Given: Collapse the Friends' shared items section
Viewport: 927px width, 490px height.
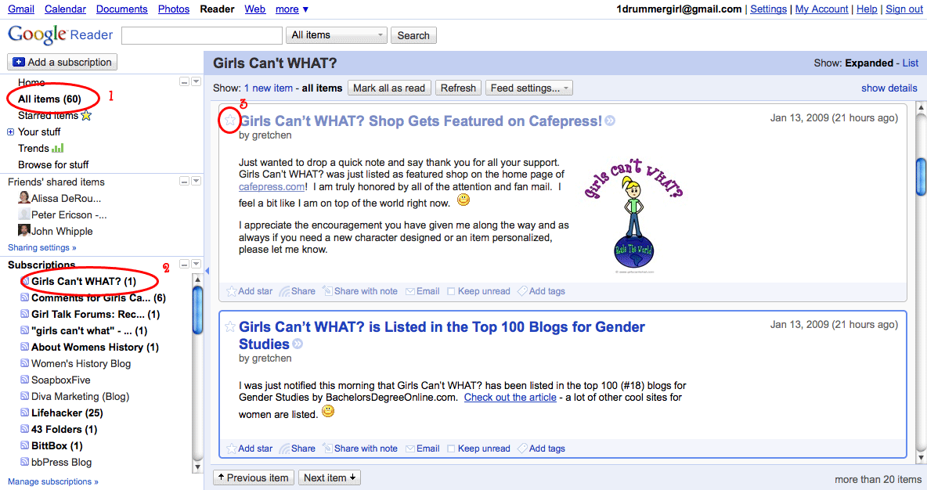Looking at the screenshot, I should pyautogui.click(x=185, y=181).
